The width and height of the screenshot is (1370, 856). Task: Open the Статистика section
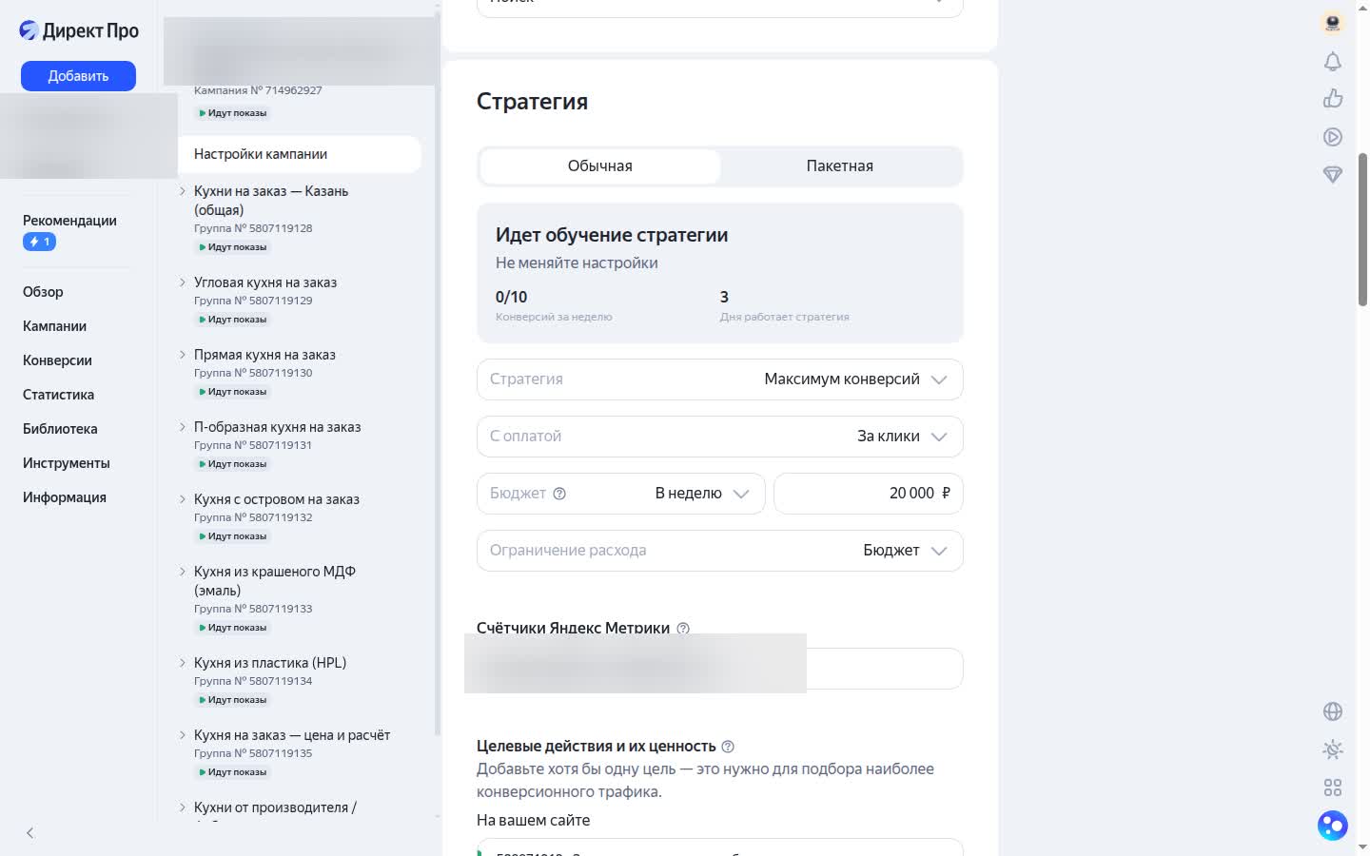tap(58, 395)
